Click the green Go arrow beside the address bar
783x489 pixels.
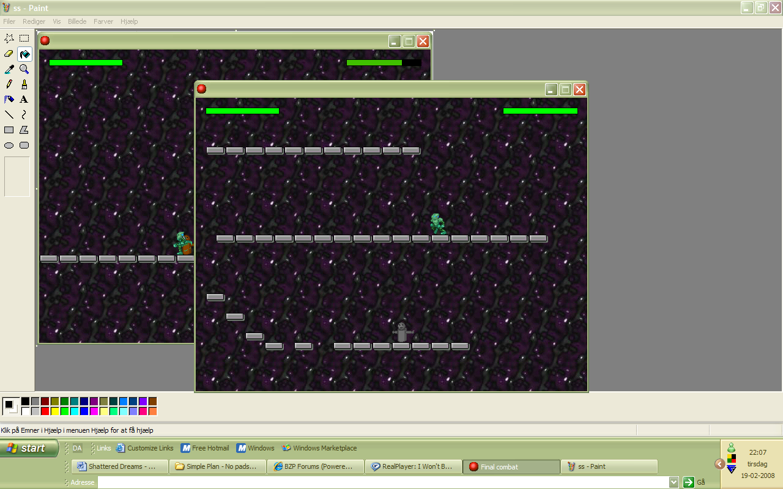coord(688,482)
